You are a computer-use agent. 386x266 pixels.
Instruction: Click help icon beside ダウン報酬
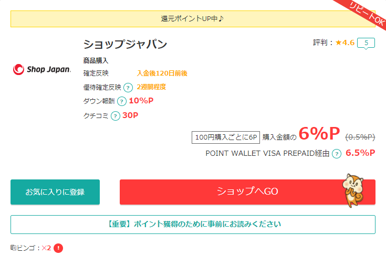click(x=122, y=101)
